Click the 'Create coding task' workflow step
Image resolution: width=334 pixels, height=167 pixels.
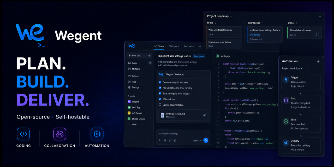point(301,103)
